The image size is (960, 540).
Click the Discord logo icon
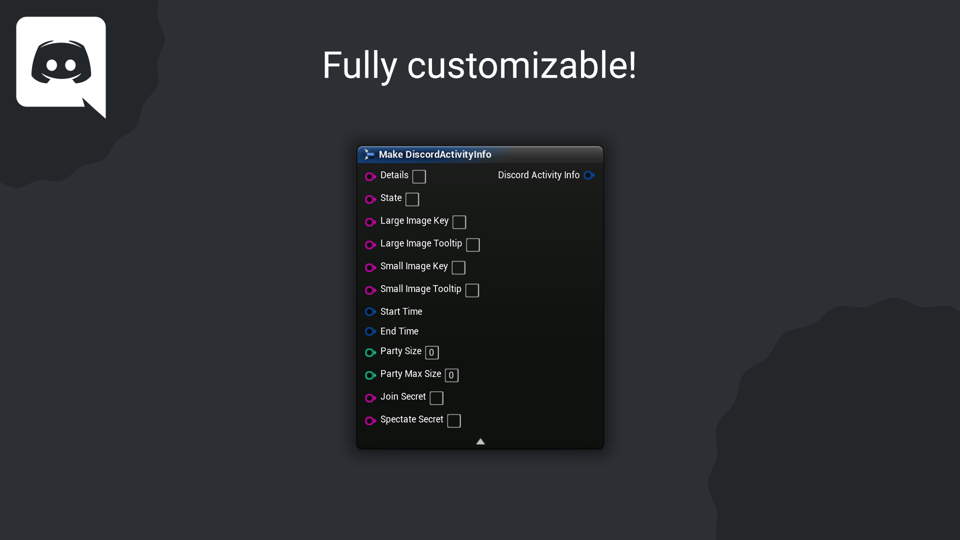tap(60, 66)
